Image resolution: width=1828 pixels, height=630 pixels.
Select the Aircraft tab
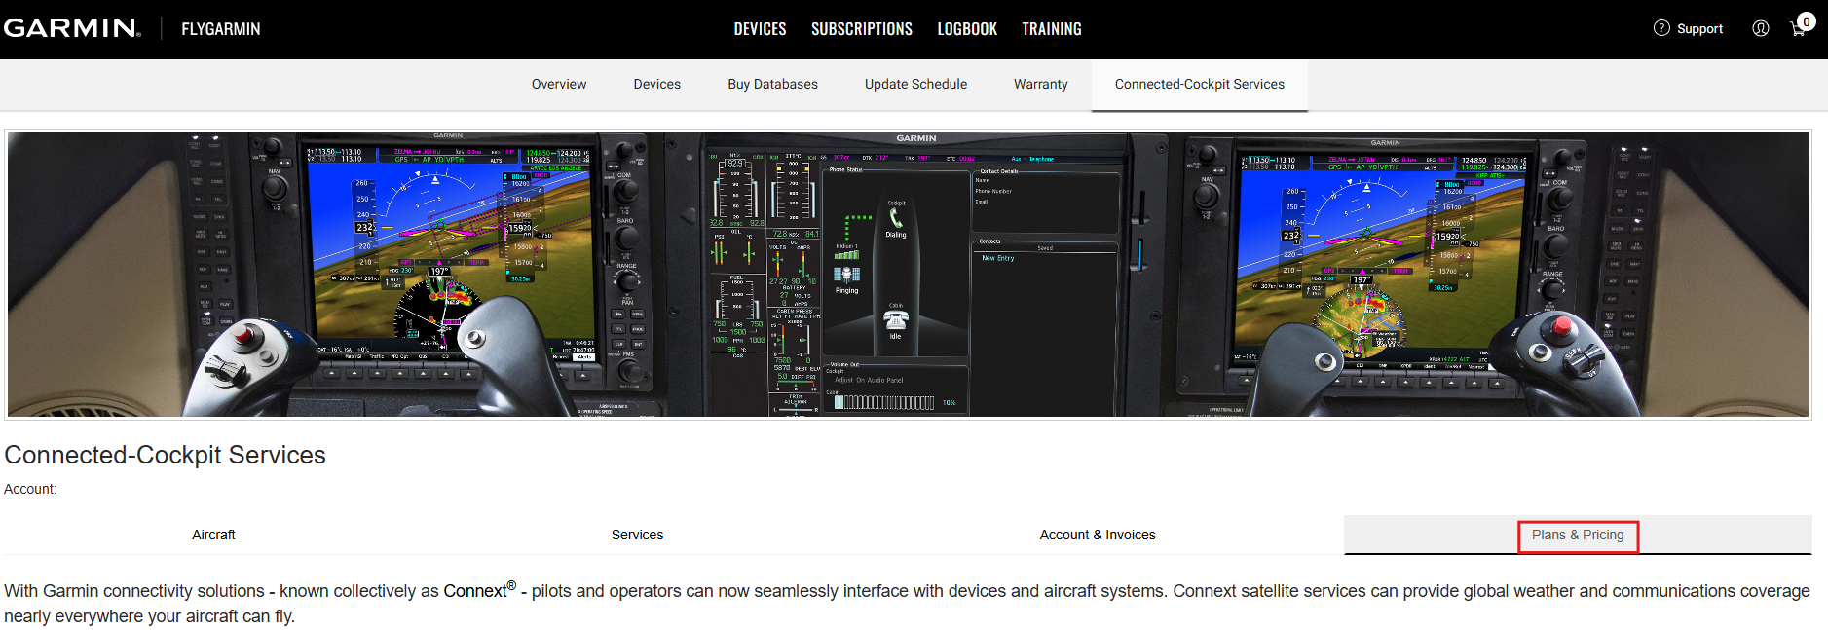click(x=213, y=535)
